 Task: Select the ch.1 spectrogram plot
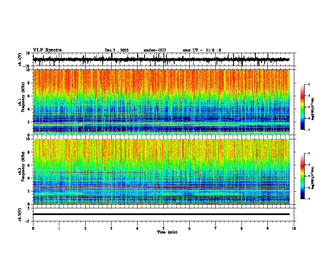pos(161,102)
